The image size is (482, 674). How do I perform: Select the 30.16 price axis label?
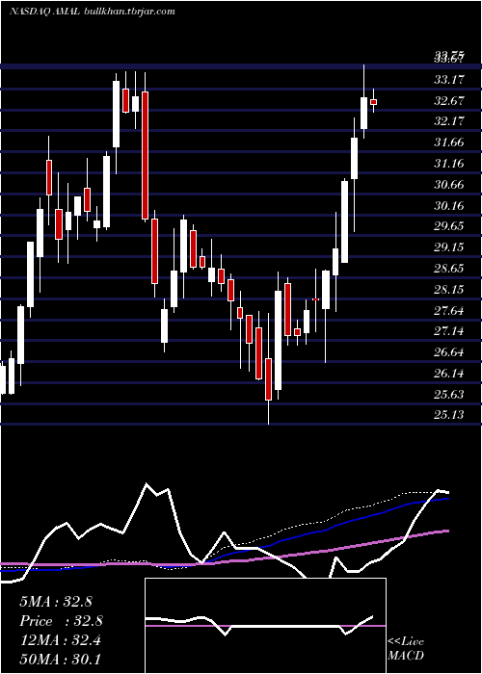449,206
